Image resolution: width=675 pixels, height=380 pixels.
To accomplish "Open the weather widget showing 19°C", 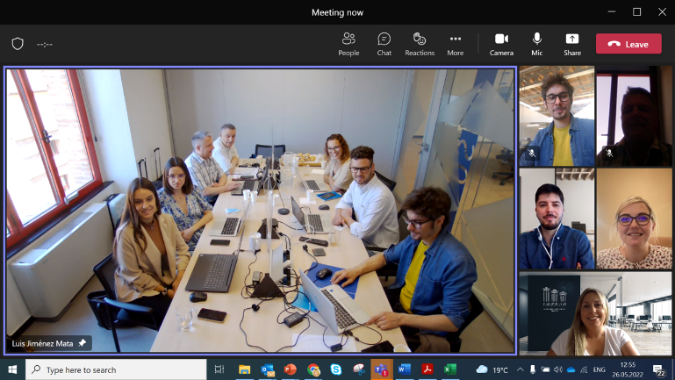I will 492,369.
